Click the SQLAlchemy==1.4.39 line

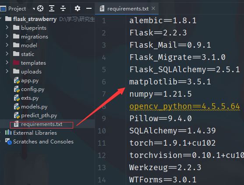(x=173, y=131)
